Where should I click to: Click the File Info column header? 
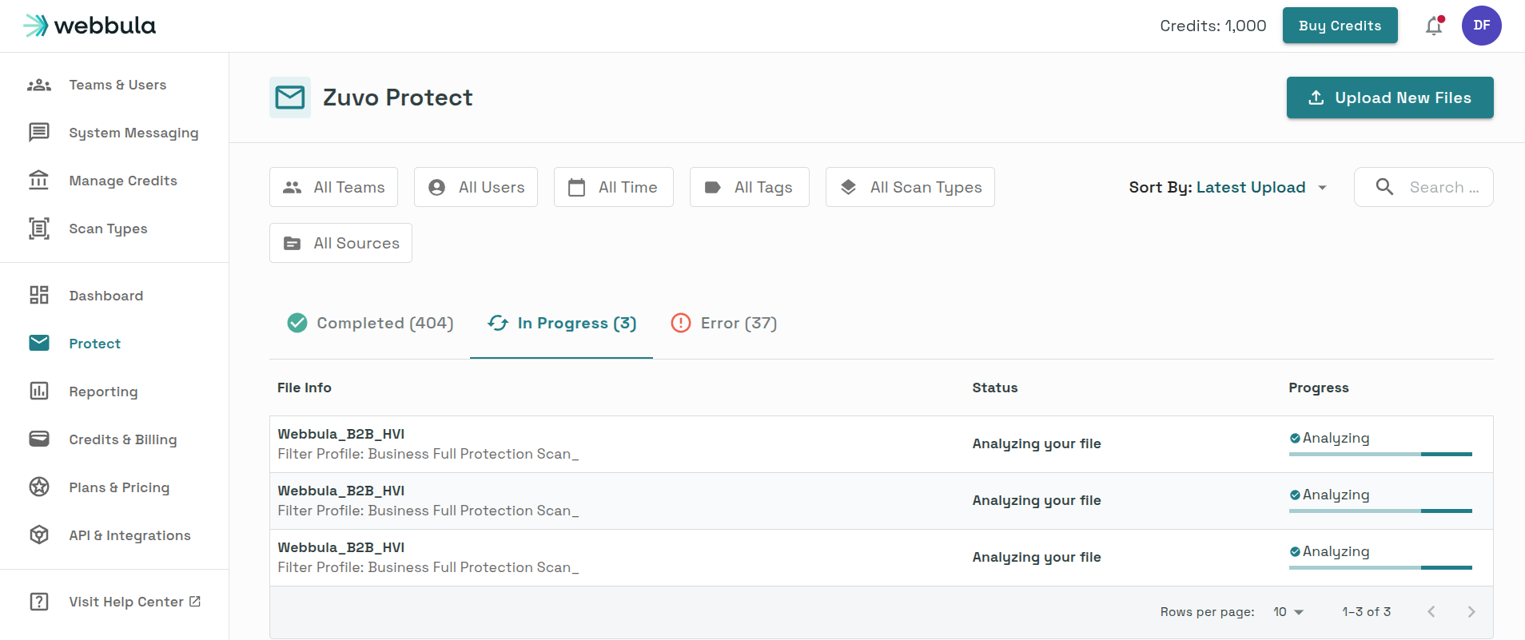click(x=305, y=388)
